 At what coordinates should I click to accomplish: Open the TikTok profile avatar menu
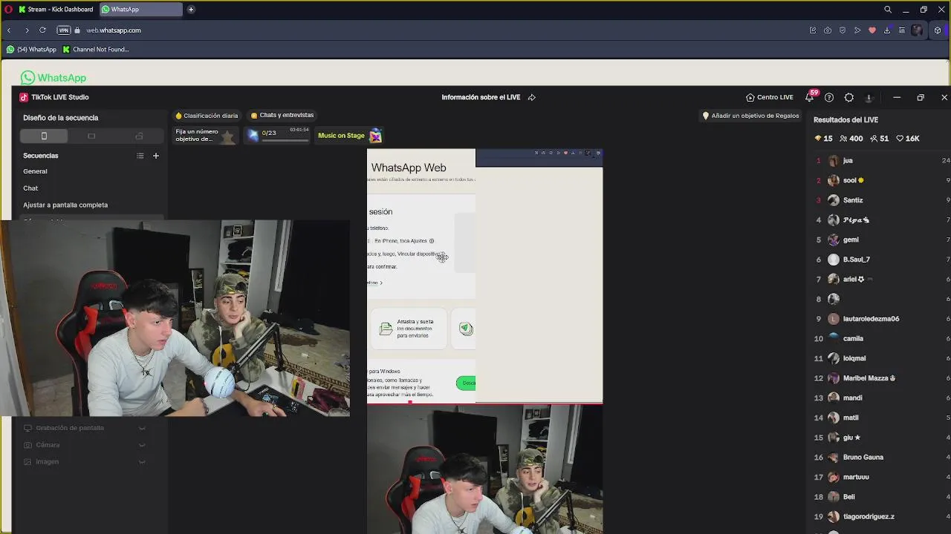pyautogui.click(x=869, y=97)
